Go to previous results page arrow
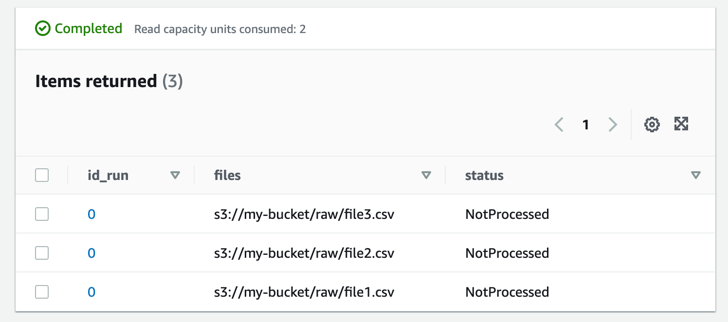Image resolution: width=728 pixels, height=322 pixels. pos(559,125)
